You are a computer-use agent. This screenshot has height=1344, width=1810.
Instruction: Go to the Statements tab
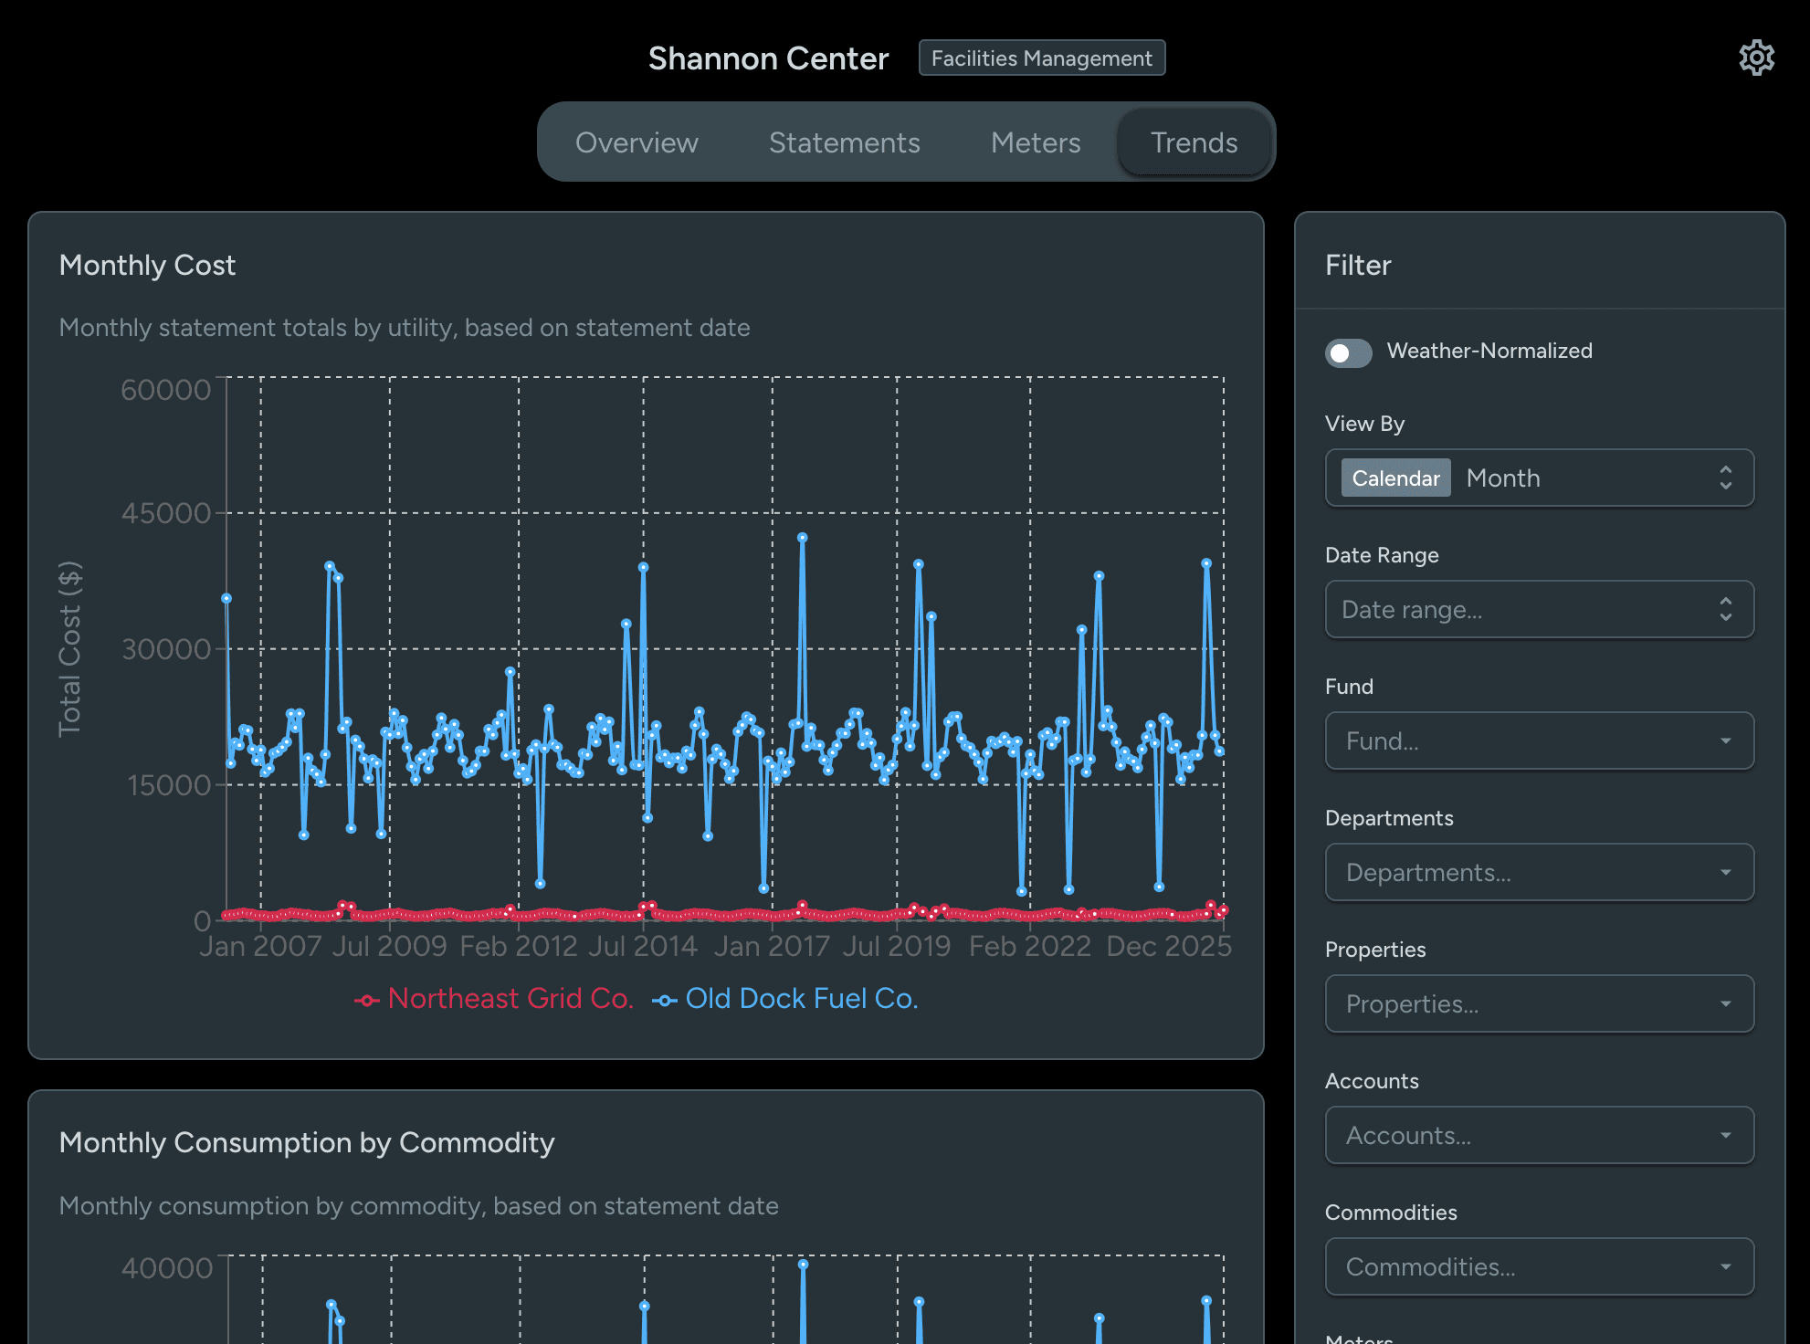844,142
